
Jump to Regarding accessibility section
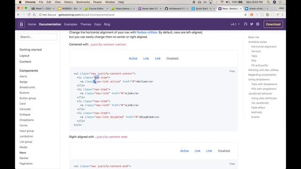point(262,75)
